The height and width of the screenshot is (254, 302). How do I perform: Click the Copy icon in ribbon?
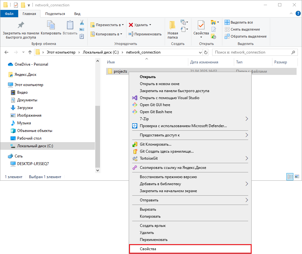(51, 25)
